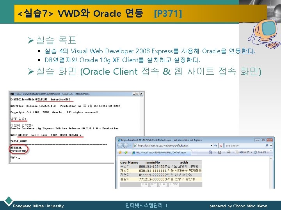The width and height of the screenshot is (281, 210).
Task: Open the Print dropdown arrow in IE
Action: (x=233, y=152)
